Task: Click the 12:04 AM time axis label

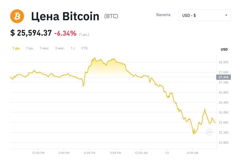Action: [141, 153]
